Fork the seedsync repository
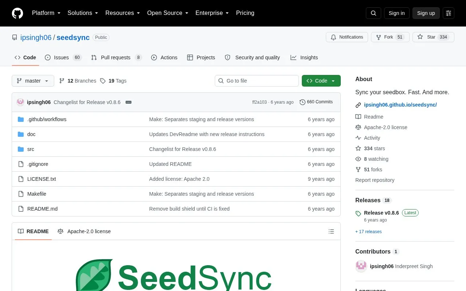Viewport: 466px width, 291px height. (x=390, y=37)
